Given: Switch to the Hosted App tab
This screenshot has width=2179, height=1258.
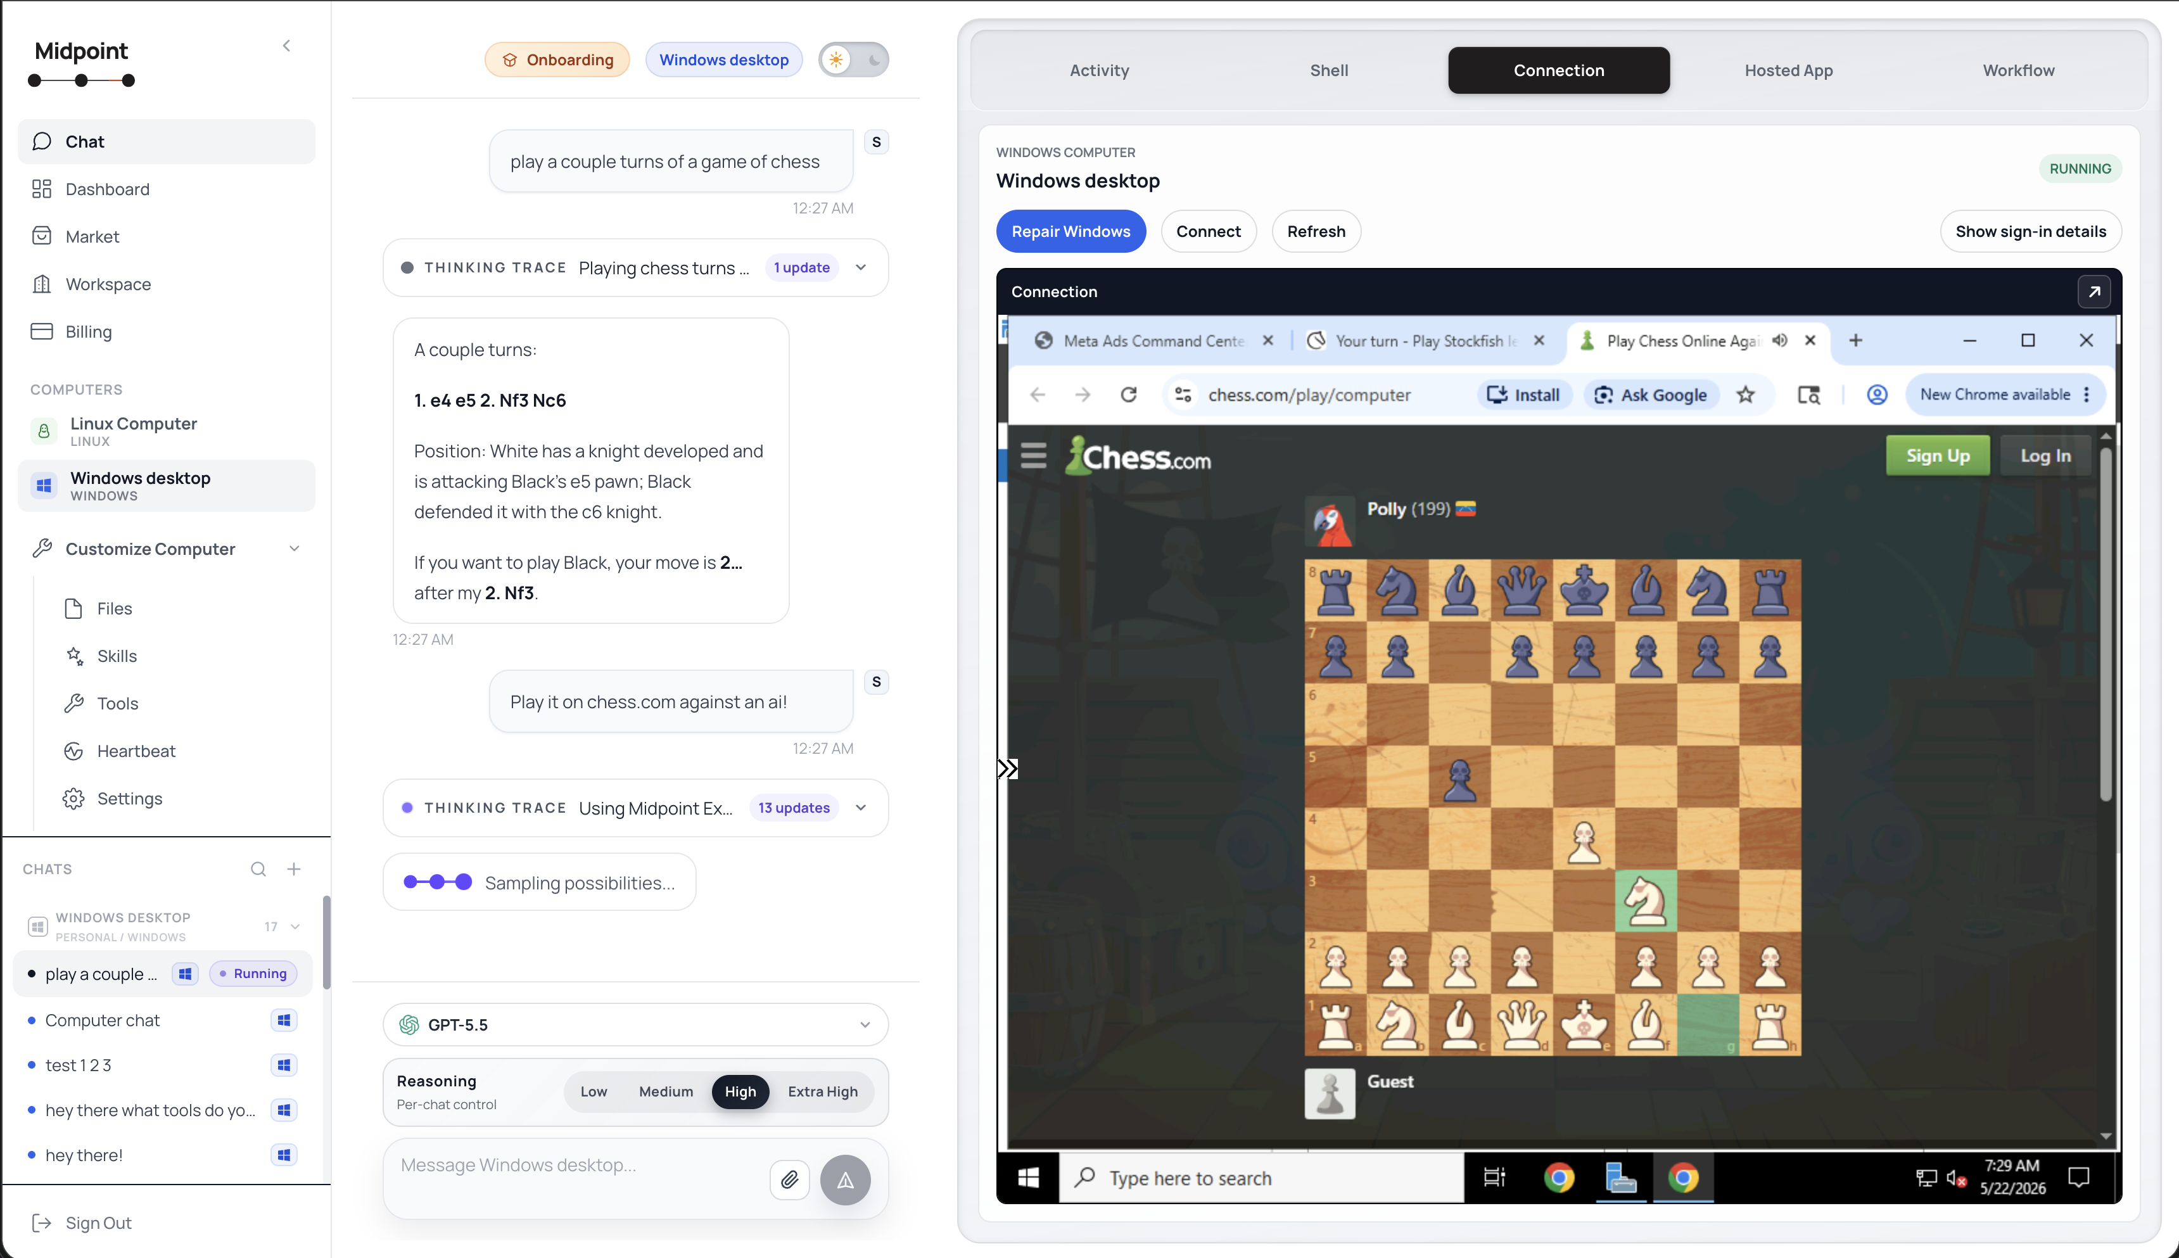Looking at the screenshot, I should [x=1788, y=71].
